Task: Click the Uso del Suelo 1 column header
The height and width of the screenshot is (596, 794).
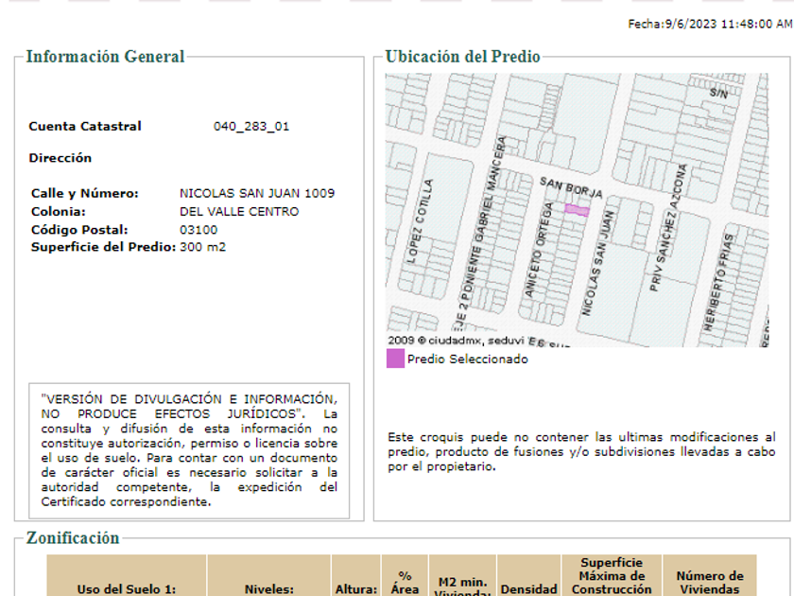Action: pyautogui.click(x=127, y=588)
